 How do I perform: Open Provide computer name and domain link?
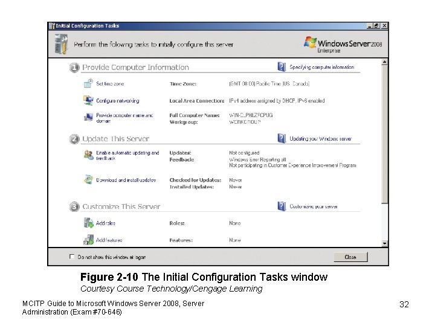(x=124, y=118)
